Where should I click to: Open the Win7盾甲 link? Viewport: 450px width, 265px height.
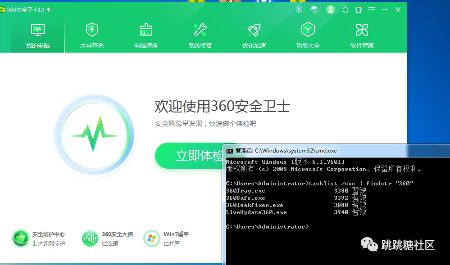click(176, 234)
